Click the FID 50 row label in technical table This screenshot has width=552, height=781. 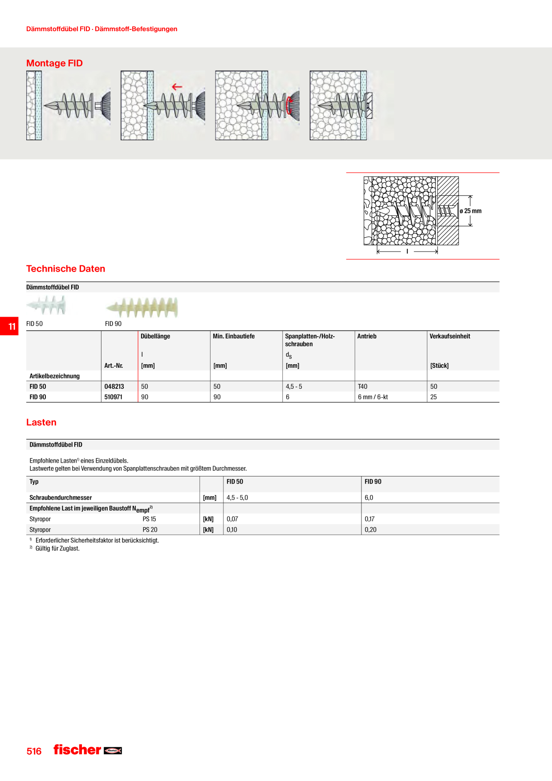click(38, 386)
